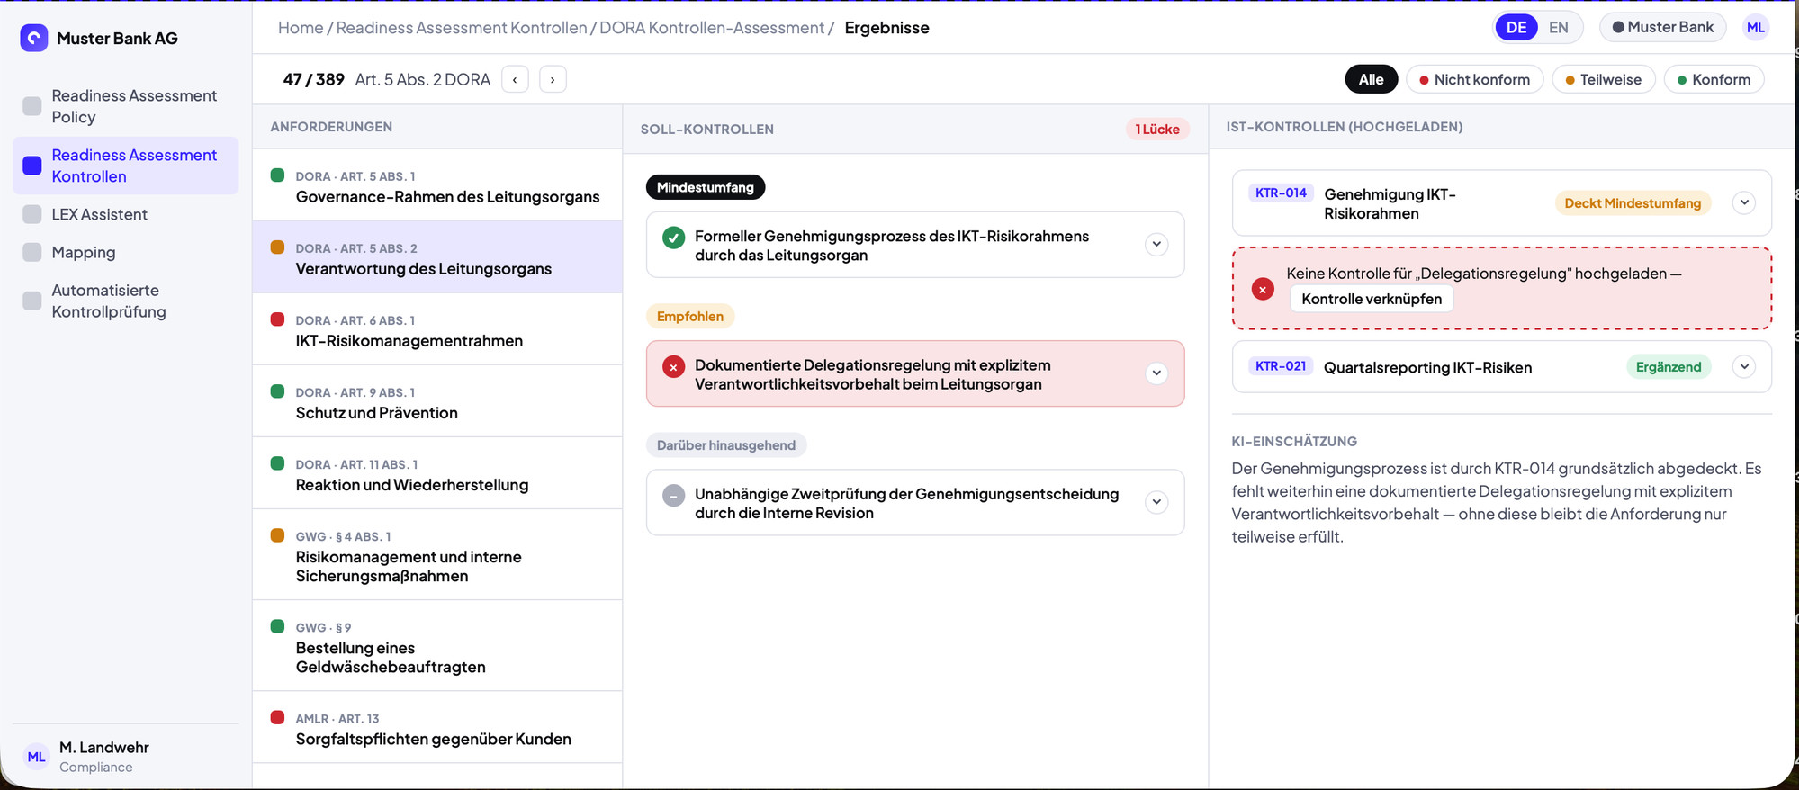
Task: Click the ML avatar beside M. Landwehr
Action: click(x=36, y=757)
